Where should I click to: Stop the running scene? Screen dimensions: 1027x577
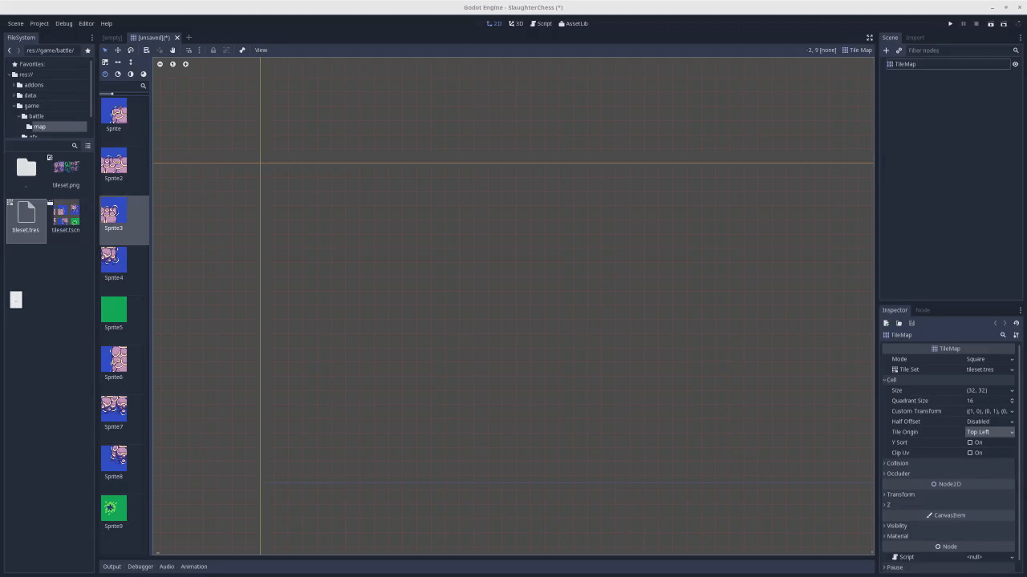[x=976, y=23]
